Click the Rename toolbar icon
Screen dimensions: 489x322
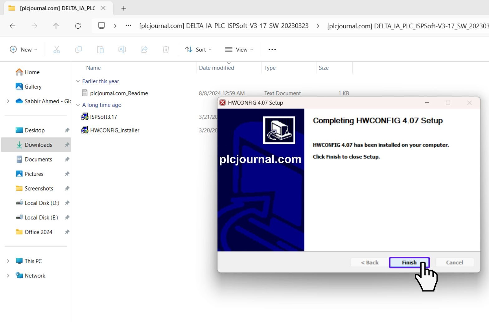[x=122, y=50]
